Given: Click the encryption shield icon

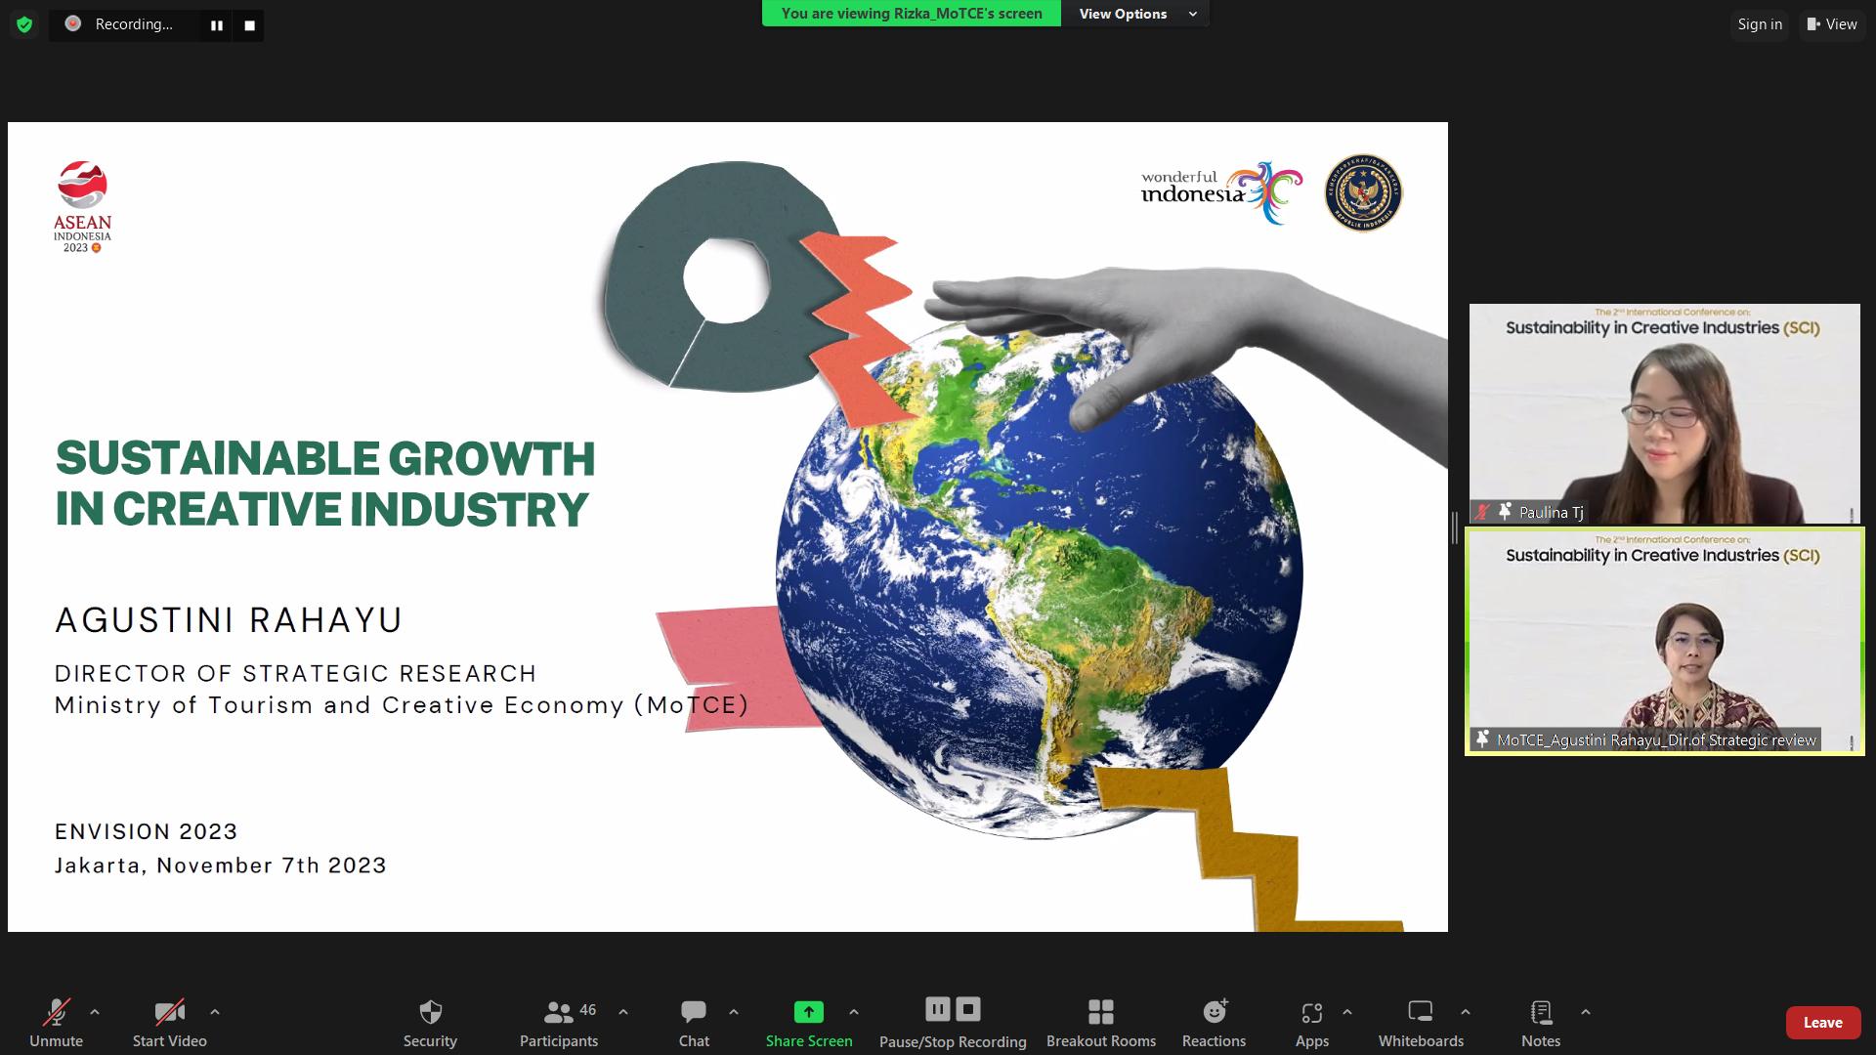Looking at the screenshot, I should click(x=24, y=24).
